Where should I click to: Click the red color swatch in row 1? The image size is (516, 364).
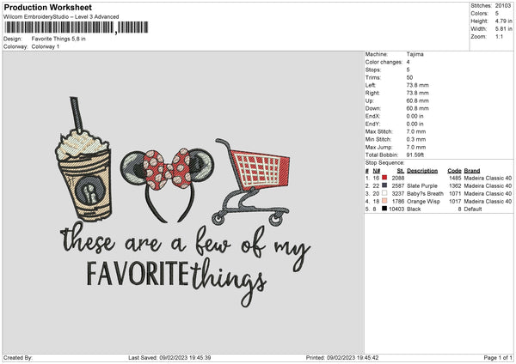pos(384,178)
